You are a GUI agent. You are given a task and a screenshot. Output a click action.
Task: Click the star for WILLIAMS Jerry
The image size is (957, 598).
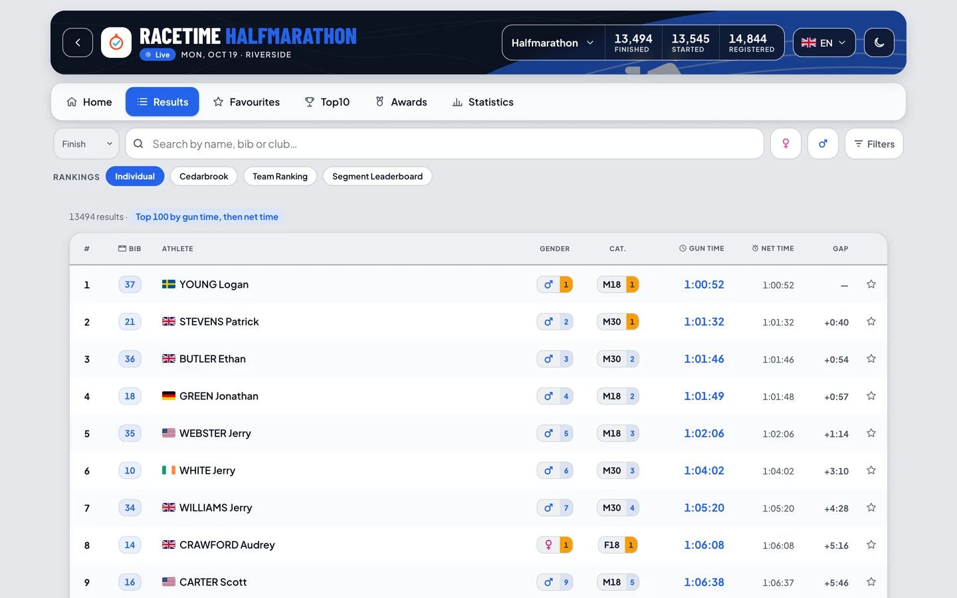[x=871, y=508]
